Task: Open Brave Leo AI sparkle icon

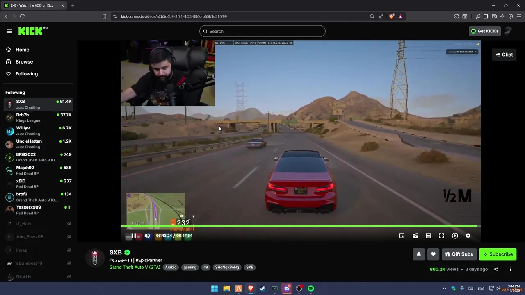Action: coord(502,16)
